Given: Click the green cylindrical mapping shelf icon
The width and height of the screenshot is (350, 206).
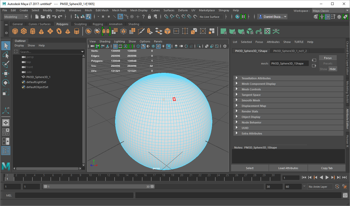Looking at the screenshot, I should point(232,31).
